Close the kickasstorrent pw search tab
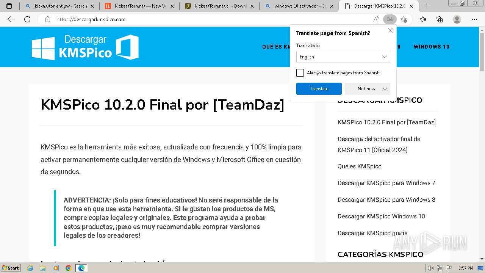485x273 pixels. tap(92, 6)
